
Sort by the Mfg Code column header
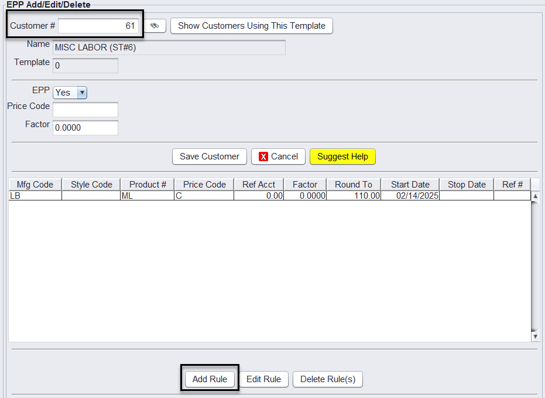(35, 185)
